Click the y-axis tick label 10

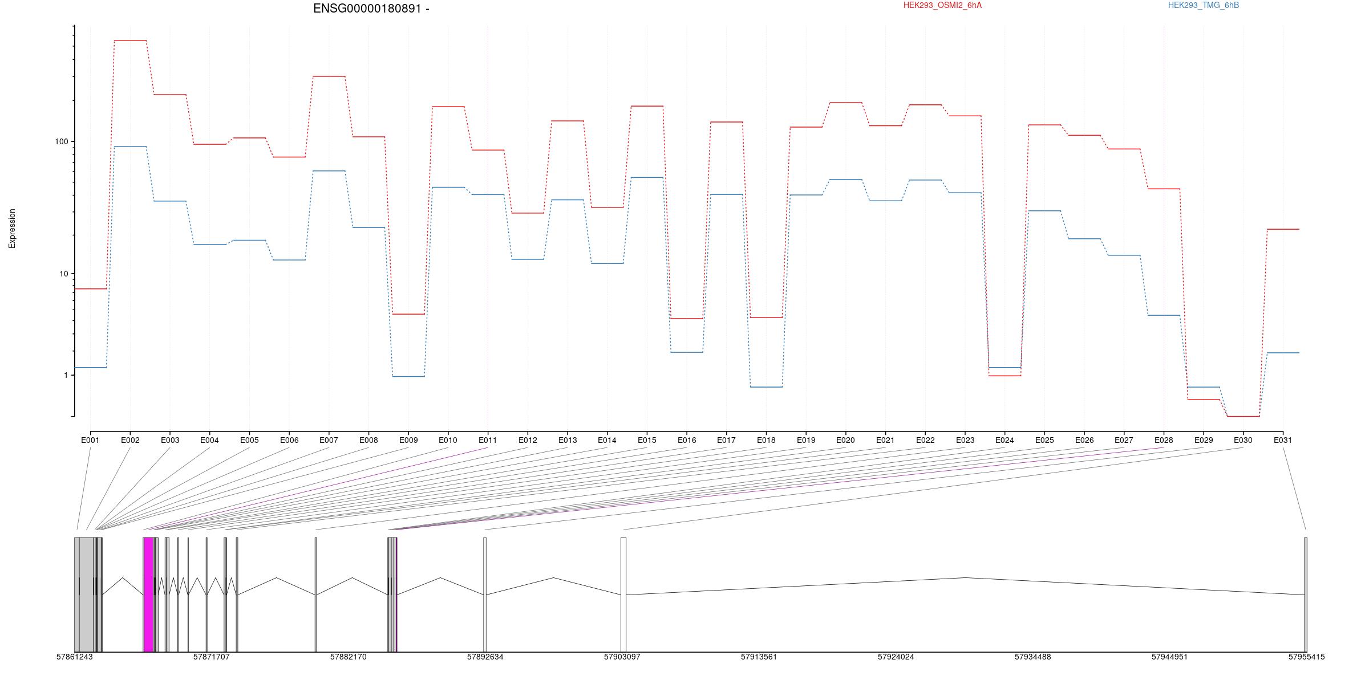click(x=63, y=274)
